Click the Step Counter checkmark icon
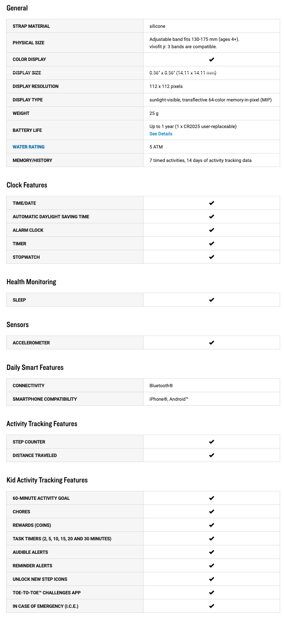 211,442
